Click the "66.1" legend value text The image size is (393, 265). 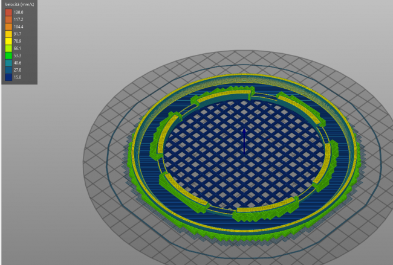[x=18, y=48]
